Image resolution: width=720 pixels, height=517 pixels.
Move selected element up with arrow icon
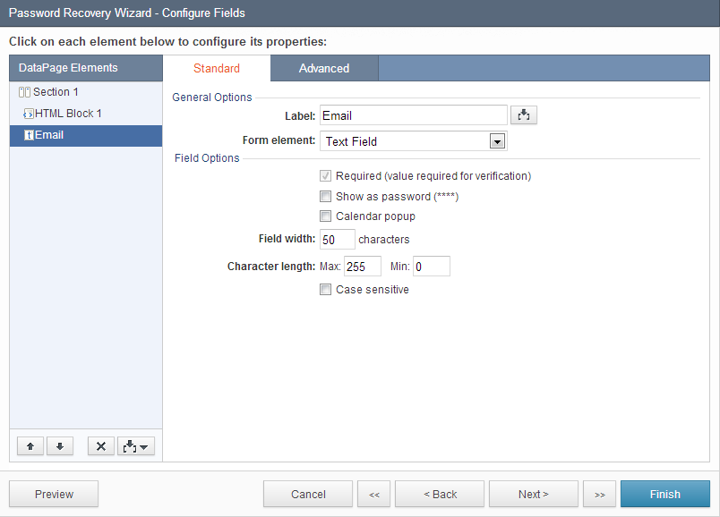click(30, 446)
